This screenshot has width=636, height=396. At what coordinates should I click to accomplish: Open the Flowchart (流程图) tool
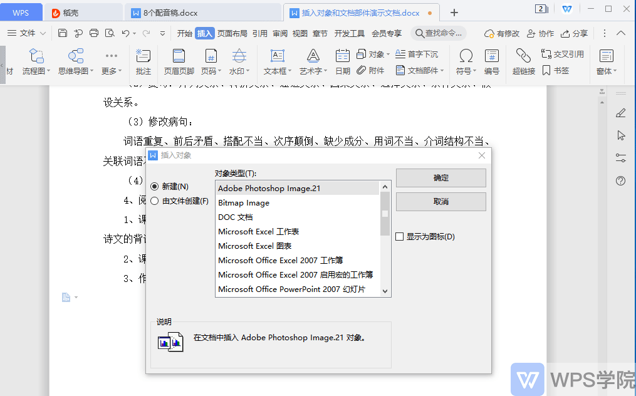tap(36, 61)
